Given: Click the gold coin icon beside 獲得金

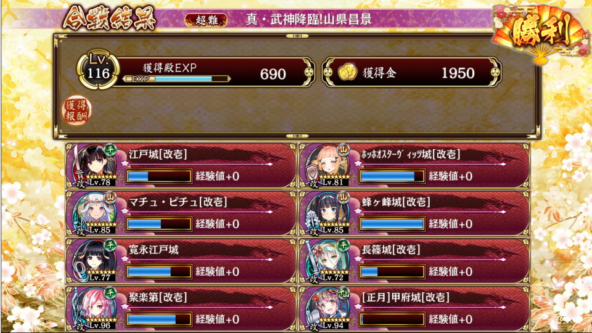Looking at the screenshot, I should tap(347, 72).
